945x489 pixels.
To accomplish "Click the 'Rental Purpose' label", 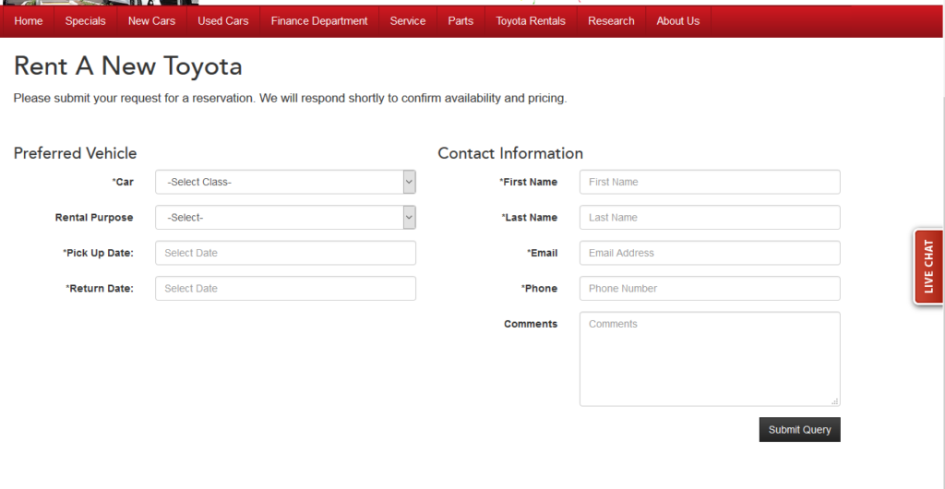I will (x=94, y=218).
